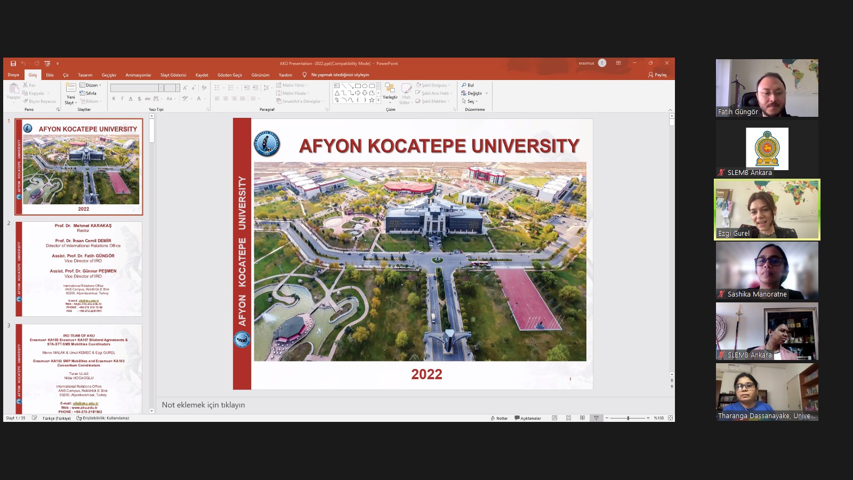This screenshot has height=480, width=853.
Task: Toggle italic (T) formatting
Action: 122,99
